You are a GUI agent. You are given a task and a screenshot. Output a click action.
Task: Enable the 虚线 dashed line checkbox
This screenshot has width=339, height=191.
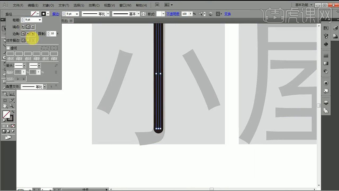coord(8,48)
